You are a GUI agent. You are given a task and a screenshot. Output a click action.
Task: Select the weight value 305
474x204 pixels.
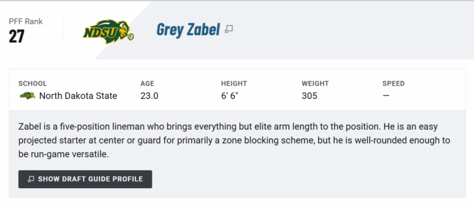pyautogui.click(x=310, y=96)
